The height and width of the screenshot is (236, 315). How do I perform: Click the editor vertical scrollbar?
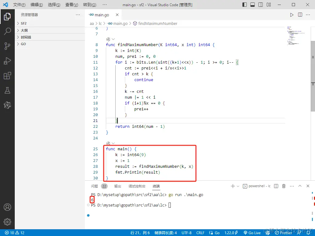(x=313, y=76)
